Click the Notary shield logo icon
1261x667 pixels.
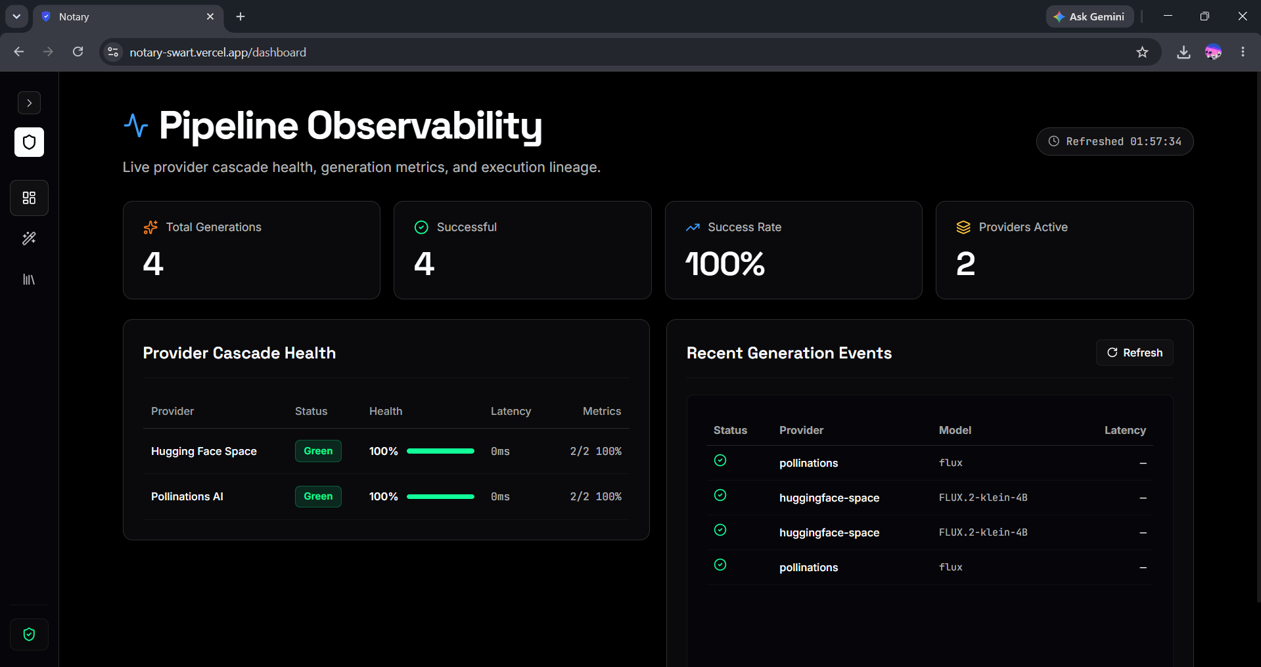pyautogui.click(x=29, y=142)
